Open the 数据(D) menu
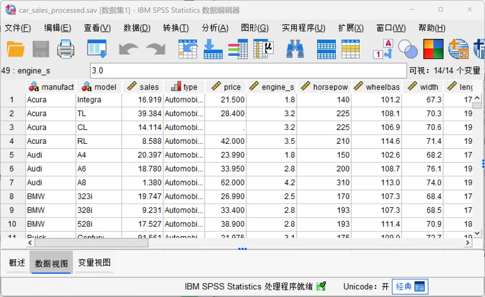 (137, 28)
